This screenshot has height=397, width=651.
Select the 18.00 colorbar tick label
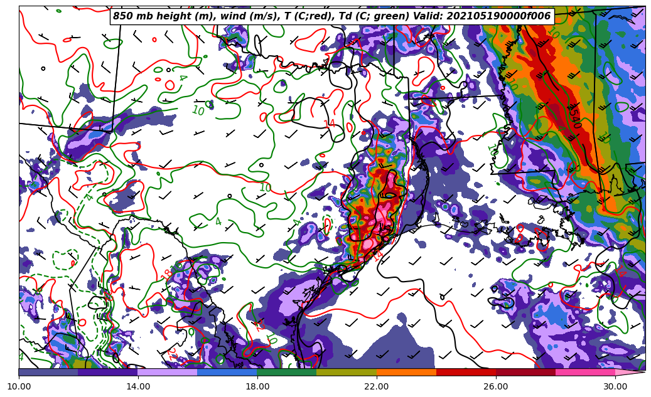point(257,386)
